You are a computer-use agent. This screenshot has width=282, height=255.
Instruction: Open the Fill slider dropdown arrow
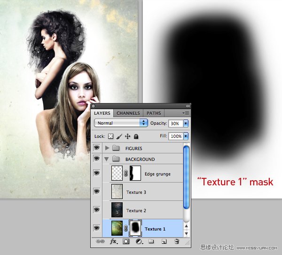click(186, 136)
